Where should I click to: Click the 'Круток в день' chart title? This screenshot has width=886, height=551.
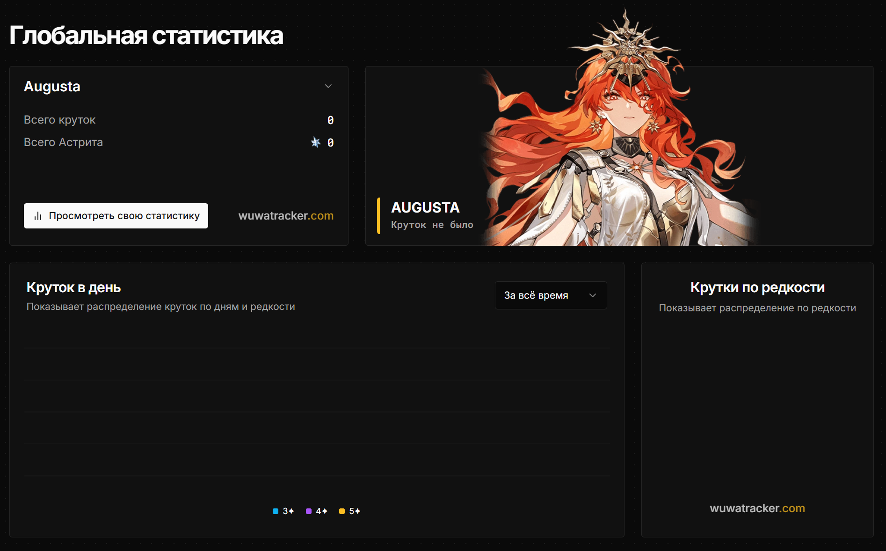[73, 287]
